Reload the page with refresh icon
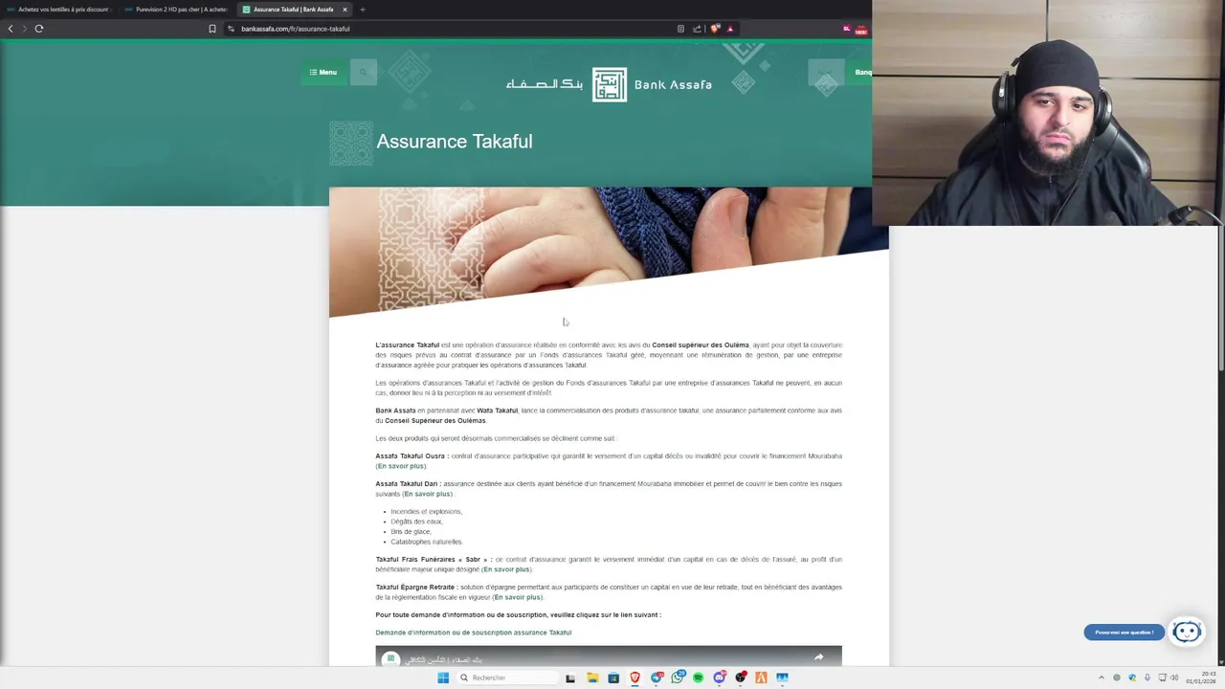This screenshot has width=1225, height=689. [39, 29]
